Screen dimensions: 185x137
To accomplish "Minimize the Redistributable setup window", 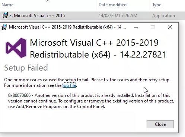I will point(136,27).
